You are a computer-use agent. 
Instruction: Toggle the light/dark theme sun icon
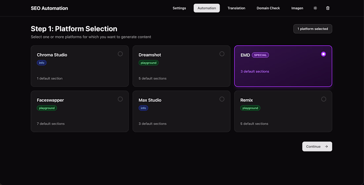(315, 8)
